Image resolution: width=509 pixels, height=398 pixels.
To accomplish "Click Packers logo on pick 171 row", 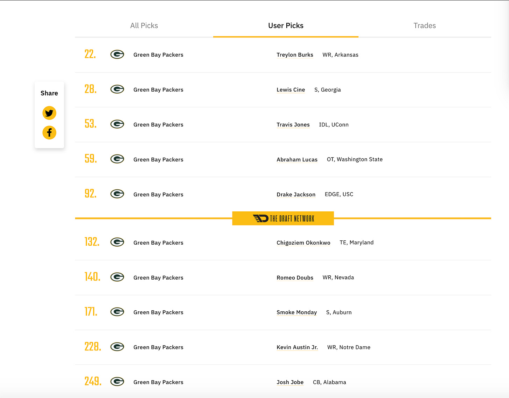I will [x=117, y=312].
